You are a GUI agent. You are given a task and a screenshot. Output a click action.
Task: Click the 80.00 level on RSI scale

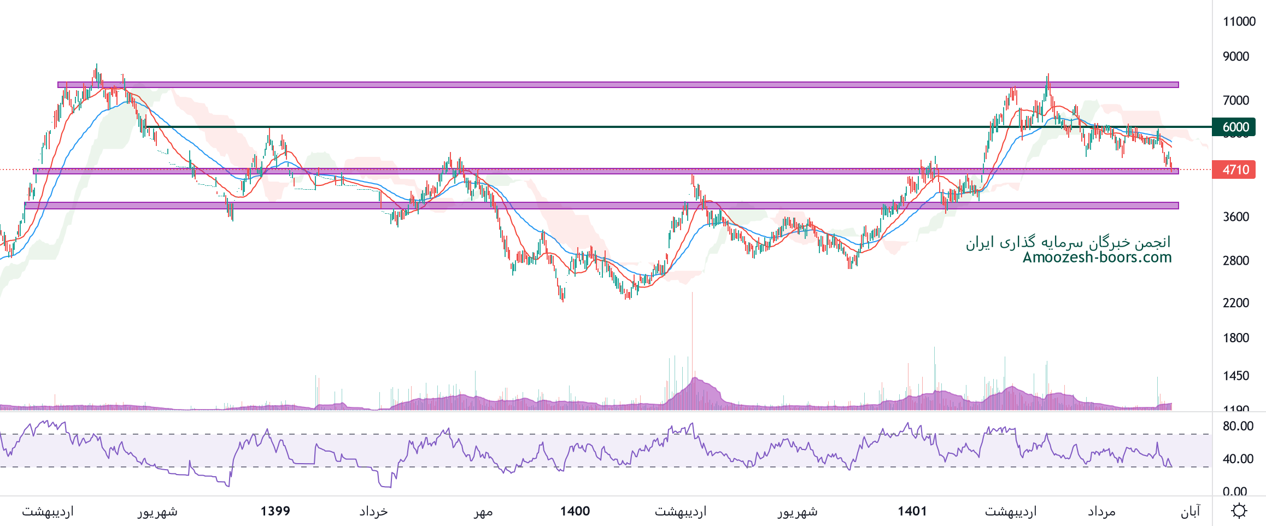click(1238, 426)
